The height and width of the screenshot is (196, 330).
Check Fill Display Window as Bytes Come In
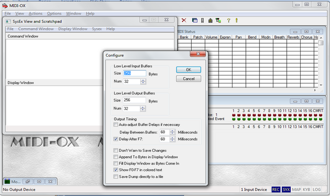115,163
